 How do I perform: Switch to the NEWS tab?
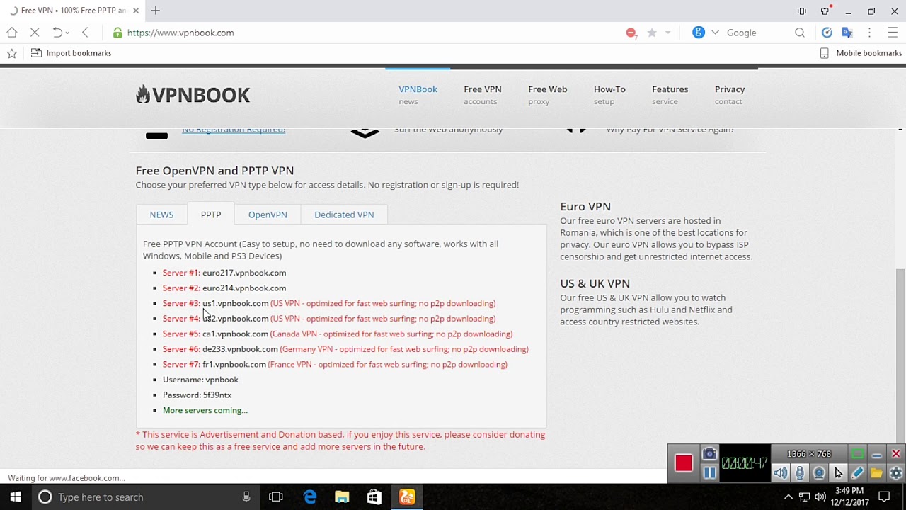[161, 215]
